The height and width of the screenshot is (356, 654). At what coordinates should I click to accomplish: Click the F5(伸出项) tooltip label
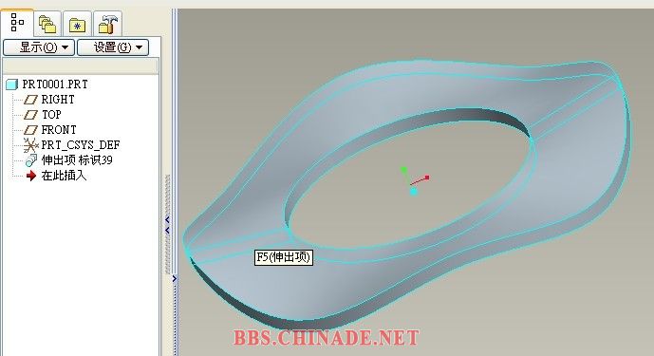pyautogui.click(x=284, y=257)
